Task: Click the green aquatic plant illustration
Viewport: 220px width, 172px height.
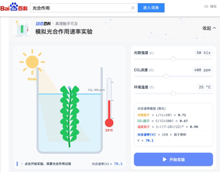Action: click(70, 116)
